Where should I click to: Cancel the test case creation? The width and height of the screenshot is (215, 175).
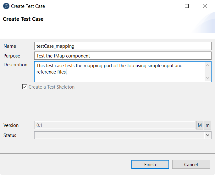tap(191, 164)
